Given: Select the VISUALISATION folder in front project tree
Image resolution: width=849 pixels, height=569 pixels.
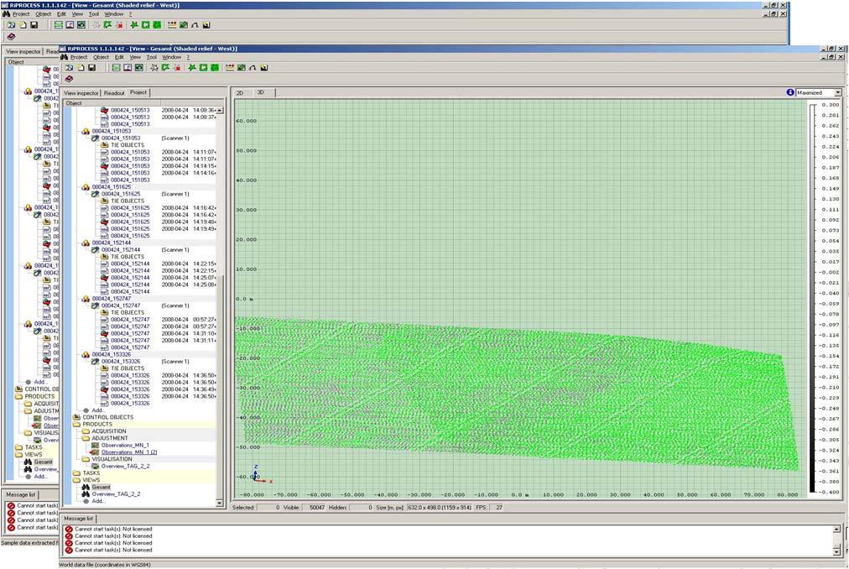Looking at the screenshot, I should (x=112, y=459).
